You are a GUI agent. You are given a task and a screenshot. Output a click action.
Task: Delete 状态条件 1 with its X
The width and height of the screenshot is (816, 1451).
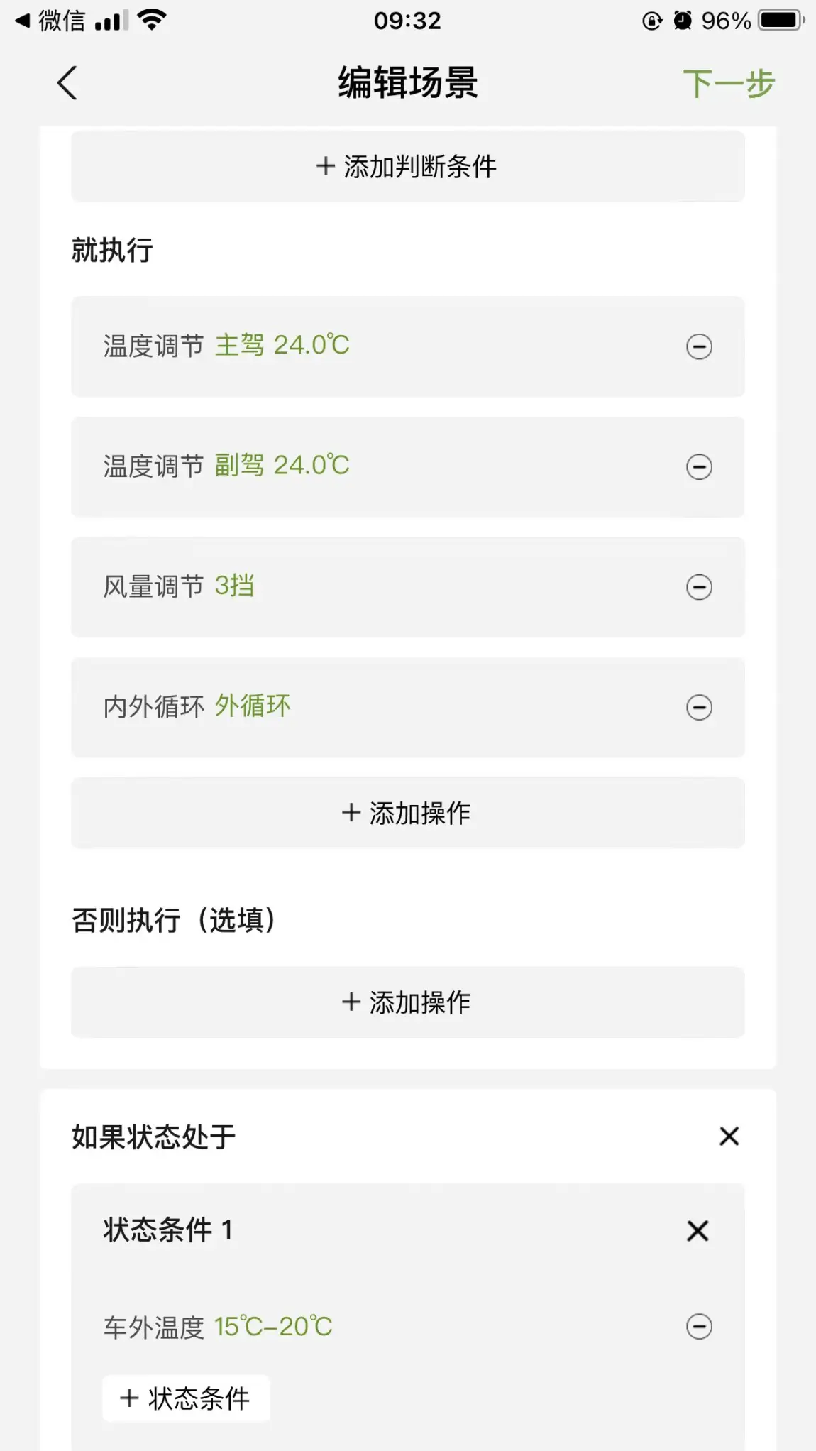click(698, 1230)
